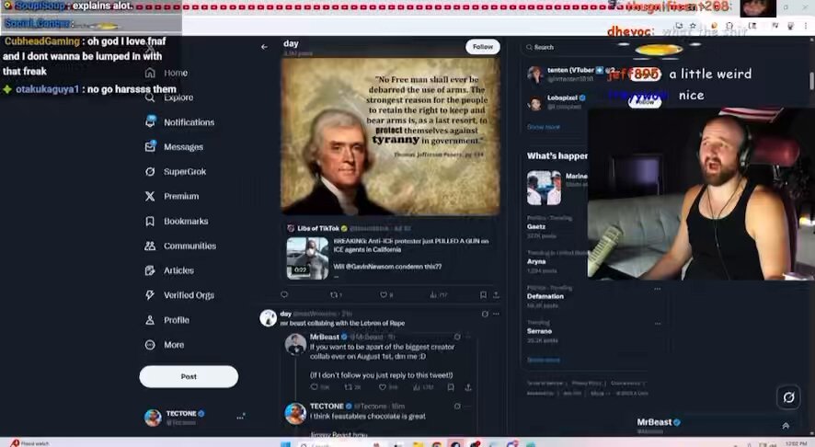Image resolution: width=815 pixels, height=447 pixels.
Task: Open more options for the Serrano trend
Action: (658, 324)
